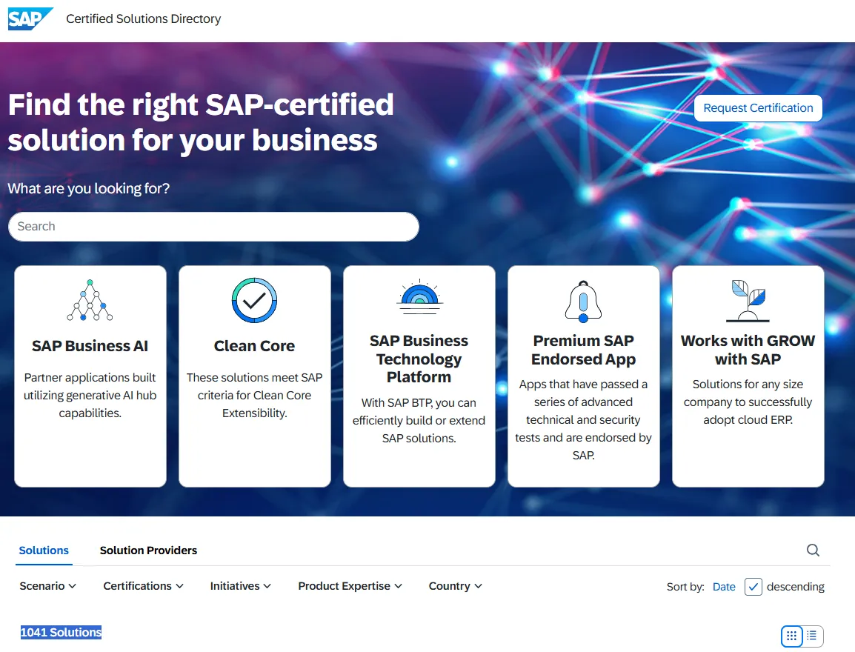Click the SAP Business Technology Platform sunrise icon
Image resolution: width=855 pixels, height=652 pixels.
(419, 296)
